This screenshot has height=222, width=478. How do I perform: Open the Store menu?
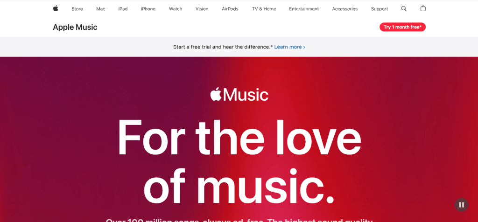(77, 9)
